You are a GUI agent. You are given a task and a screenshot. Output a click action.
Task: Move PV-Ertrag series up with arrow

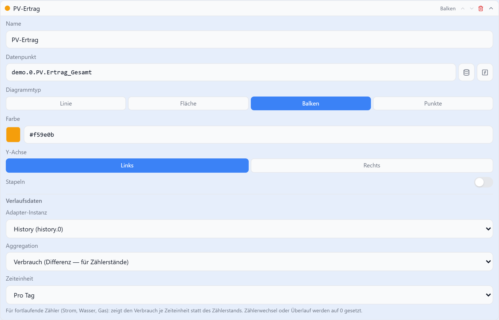[463, 8]
